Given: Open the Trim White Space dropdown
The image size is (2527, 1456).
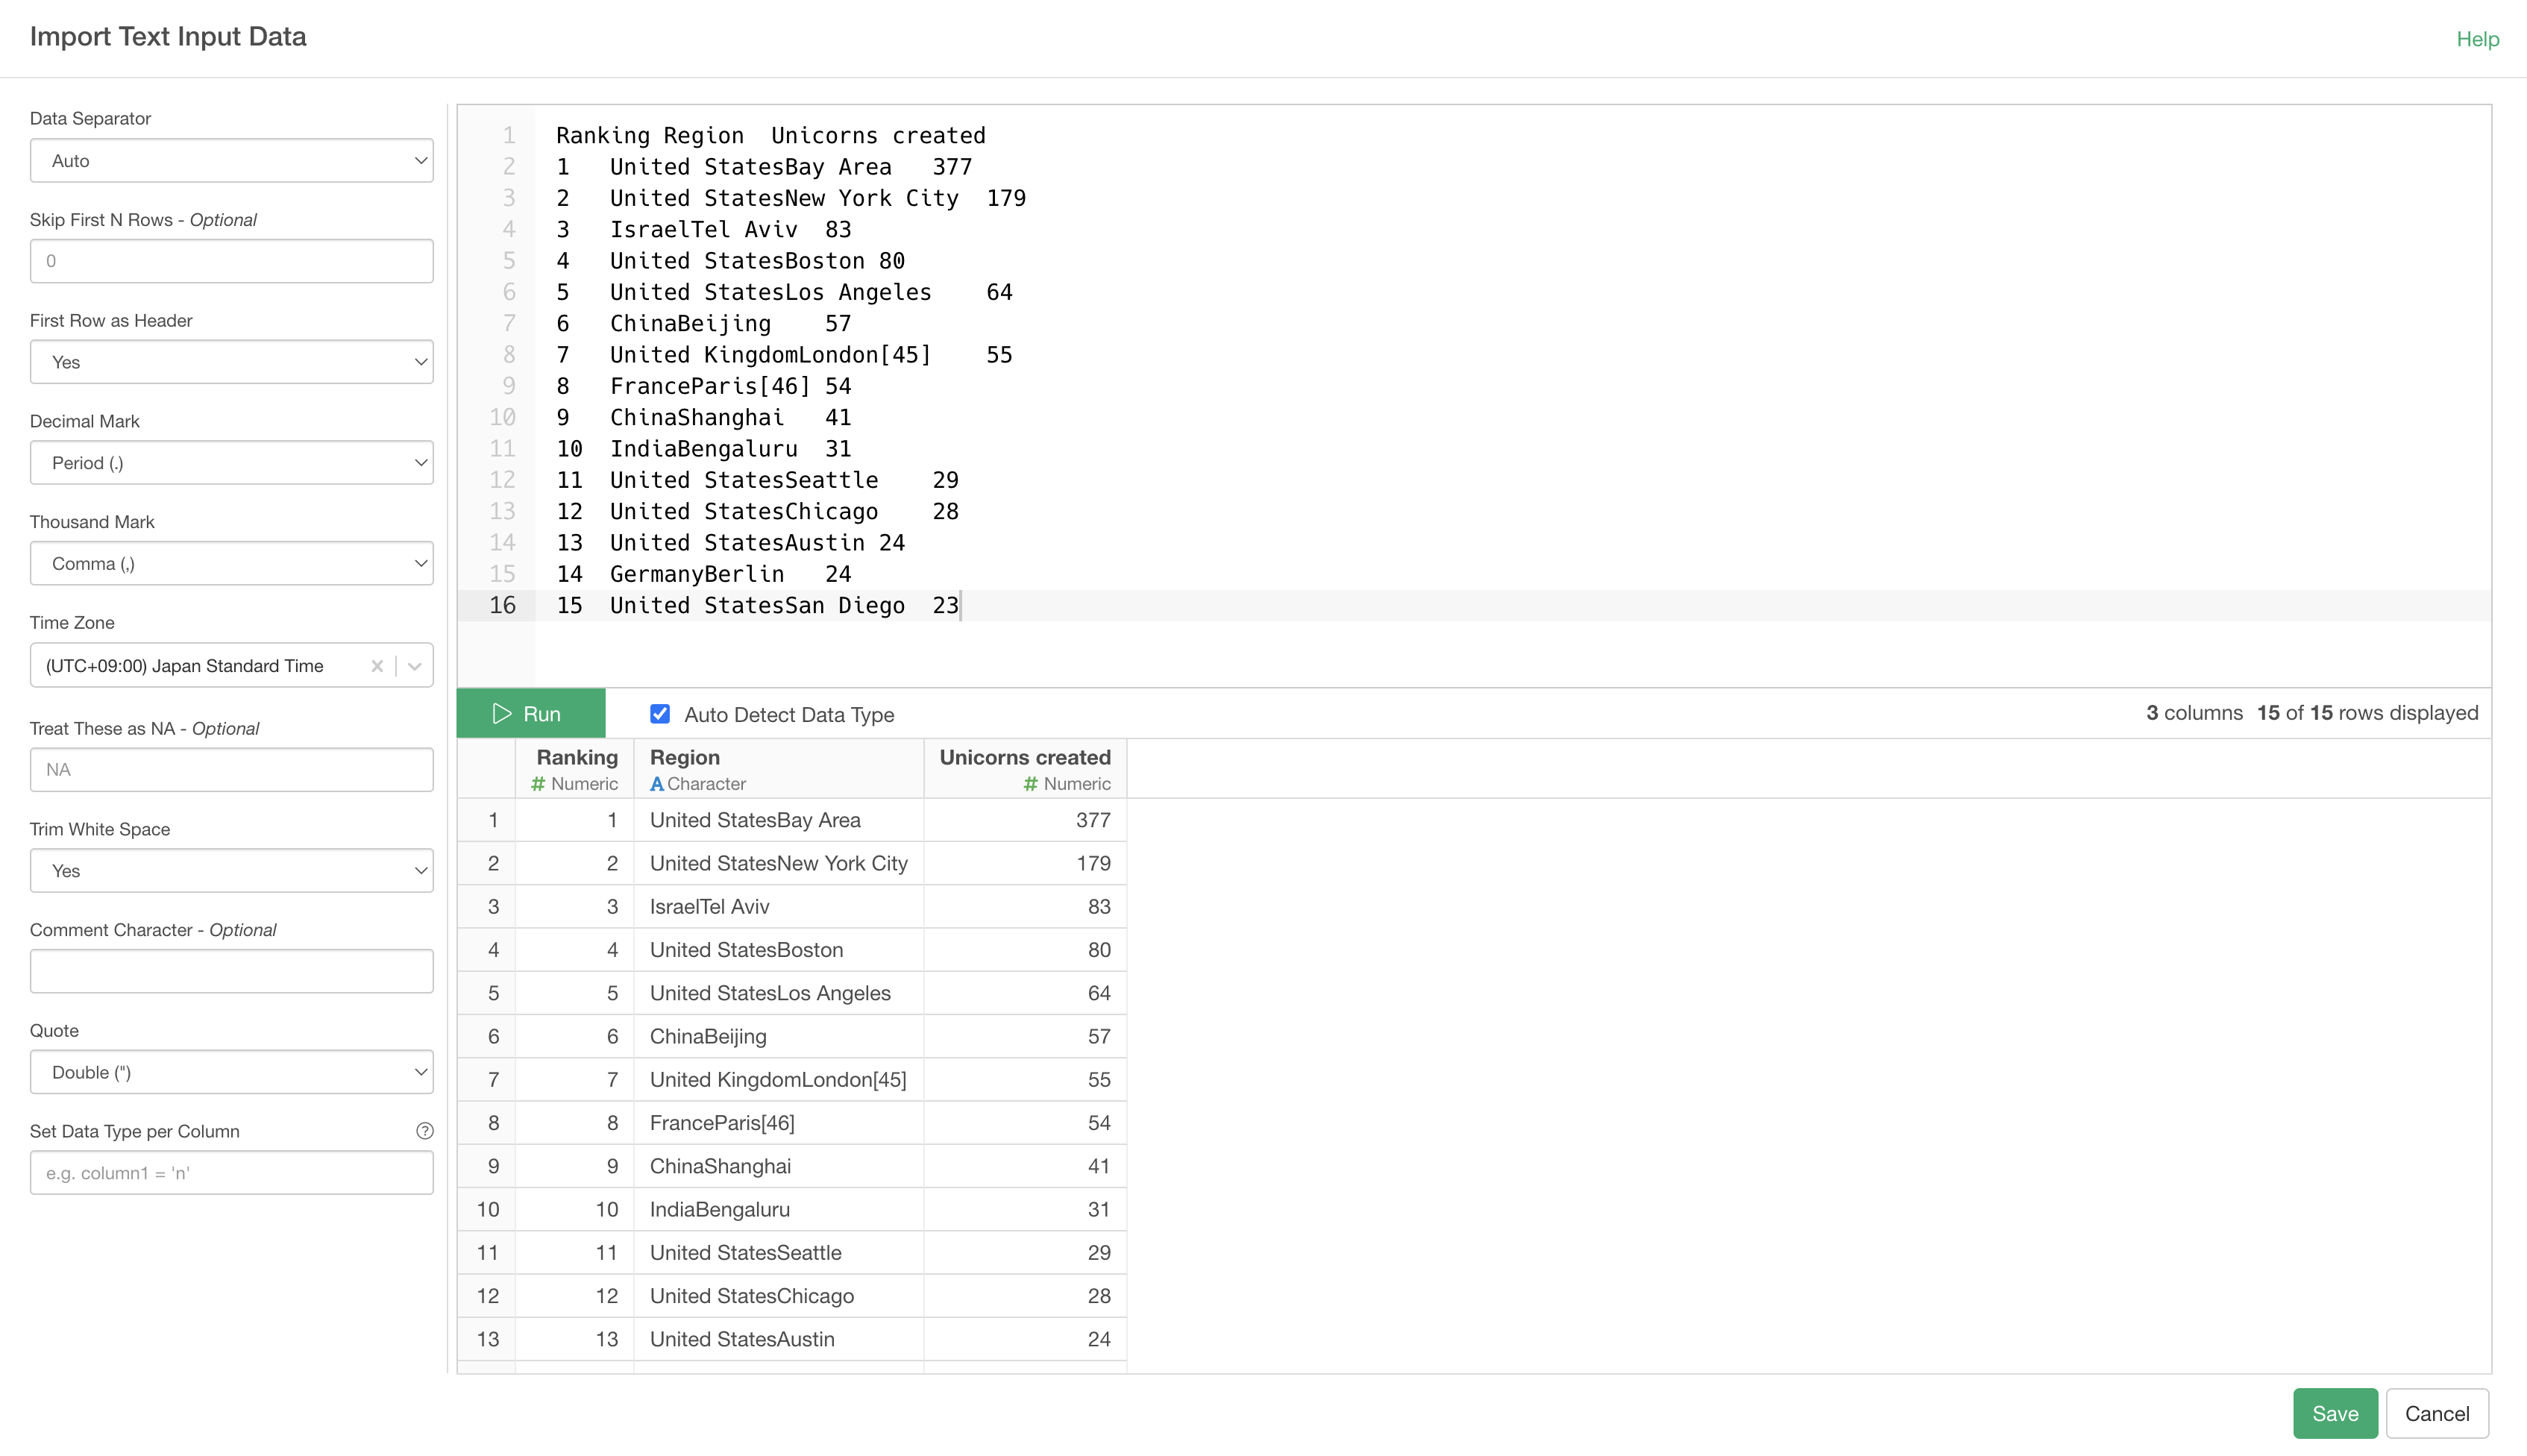Looking at the screenshot, I should coord(231,871).
